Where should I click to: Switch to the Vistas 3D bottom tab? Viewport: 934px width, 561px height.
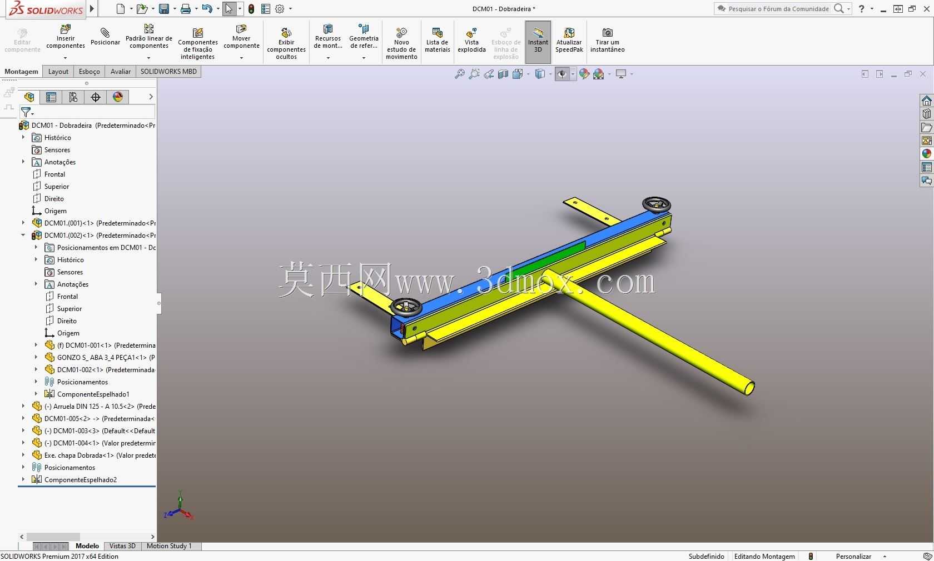coord(122,546)
